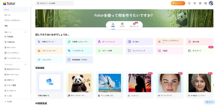This screenshot has height=106, width=217.
Task: Click the AIヘッドショット person icon
Action: tap(99, 42)
